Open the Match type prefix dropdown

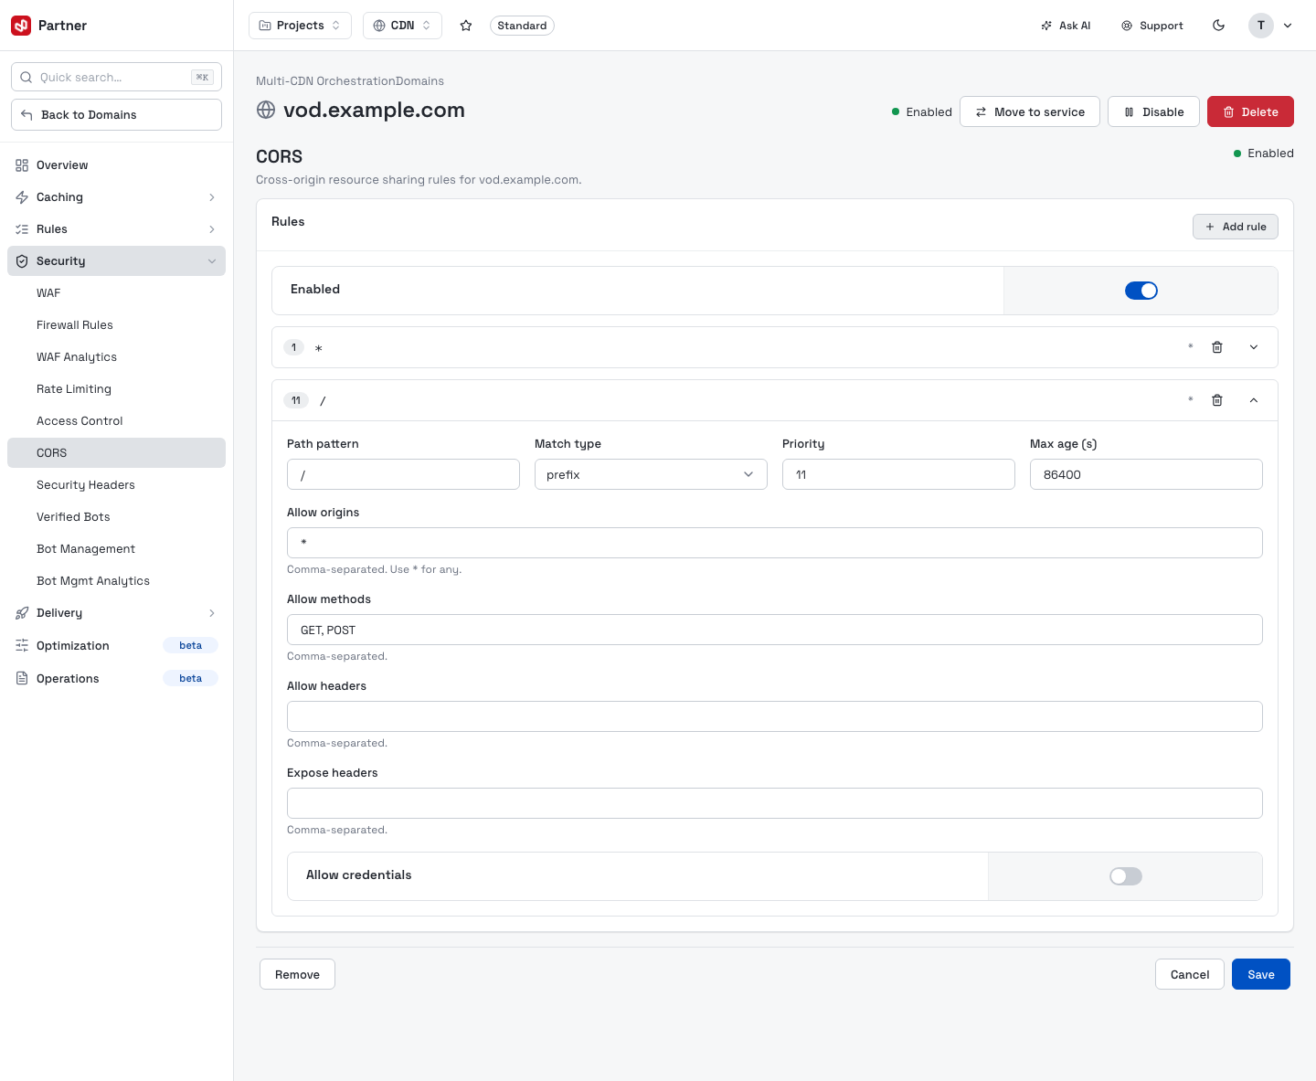click(651, 474)
